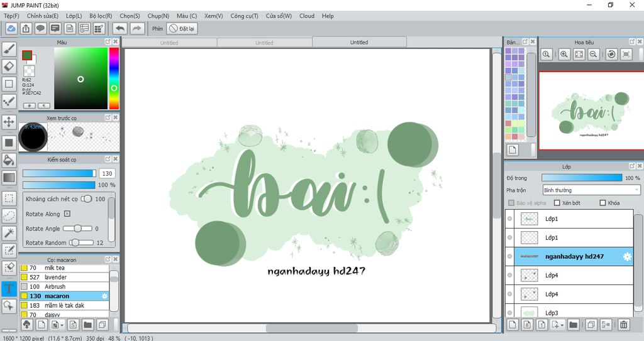This screenshot has height=341, width=644.
Task: Reset rotation in the navigator panel
Action: [x=611, y=54]
